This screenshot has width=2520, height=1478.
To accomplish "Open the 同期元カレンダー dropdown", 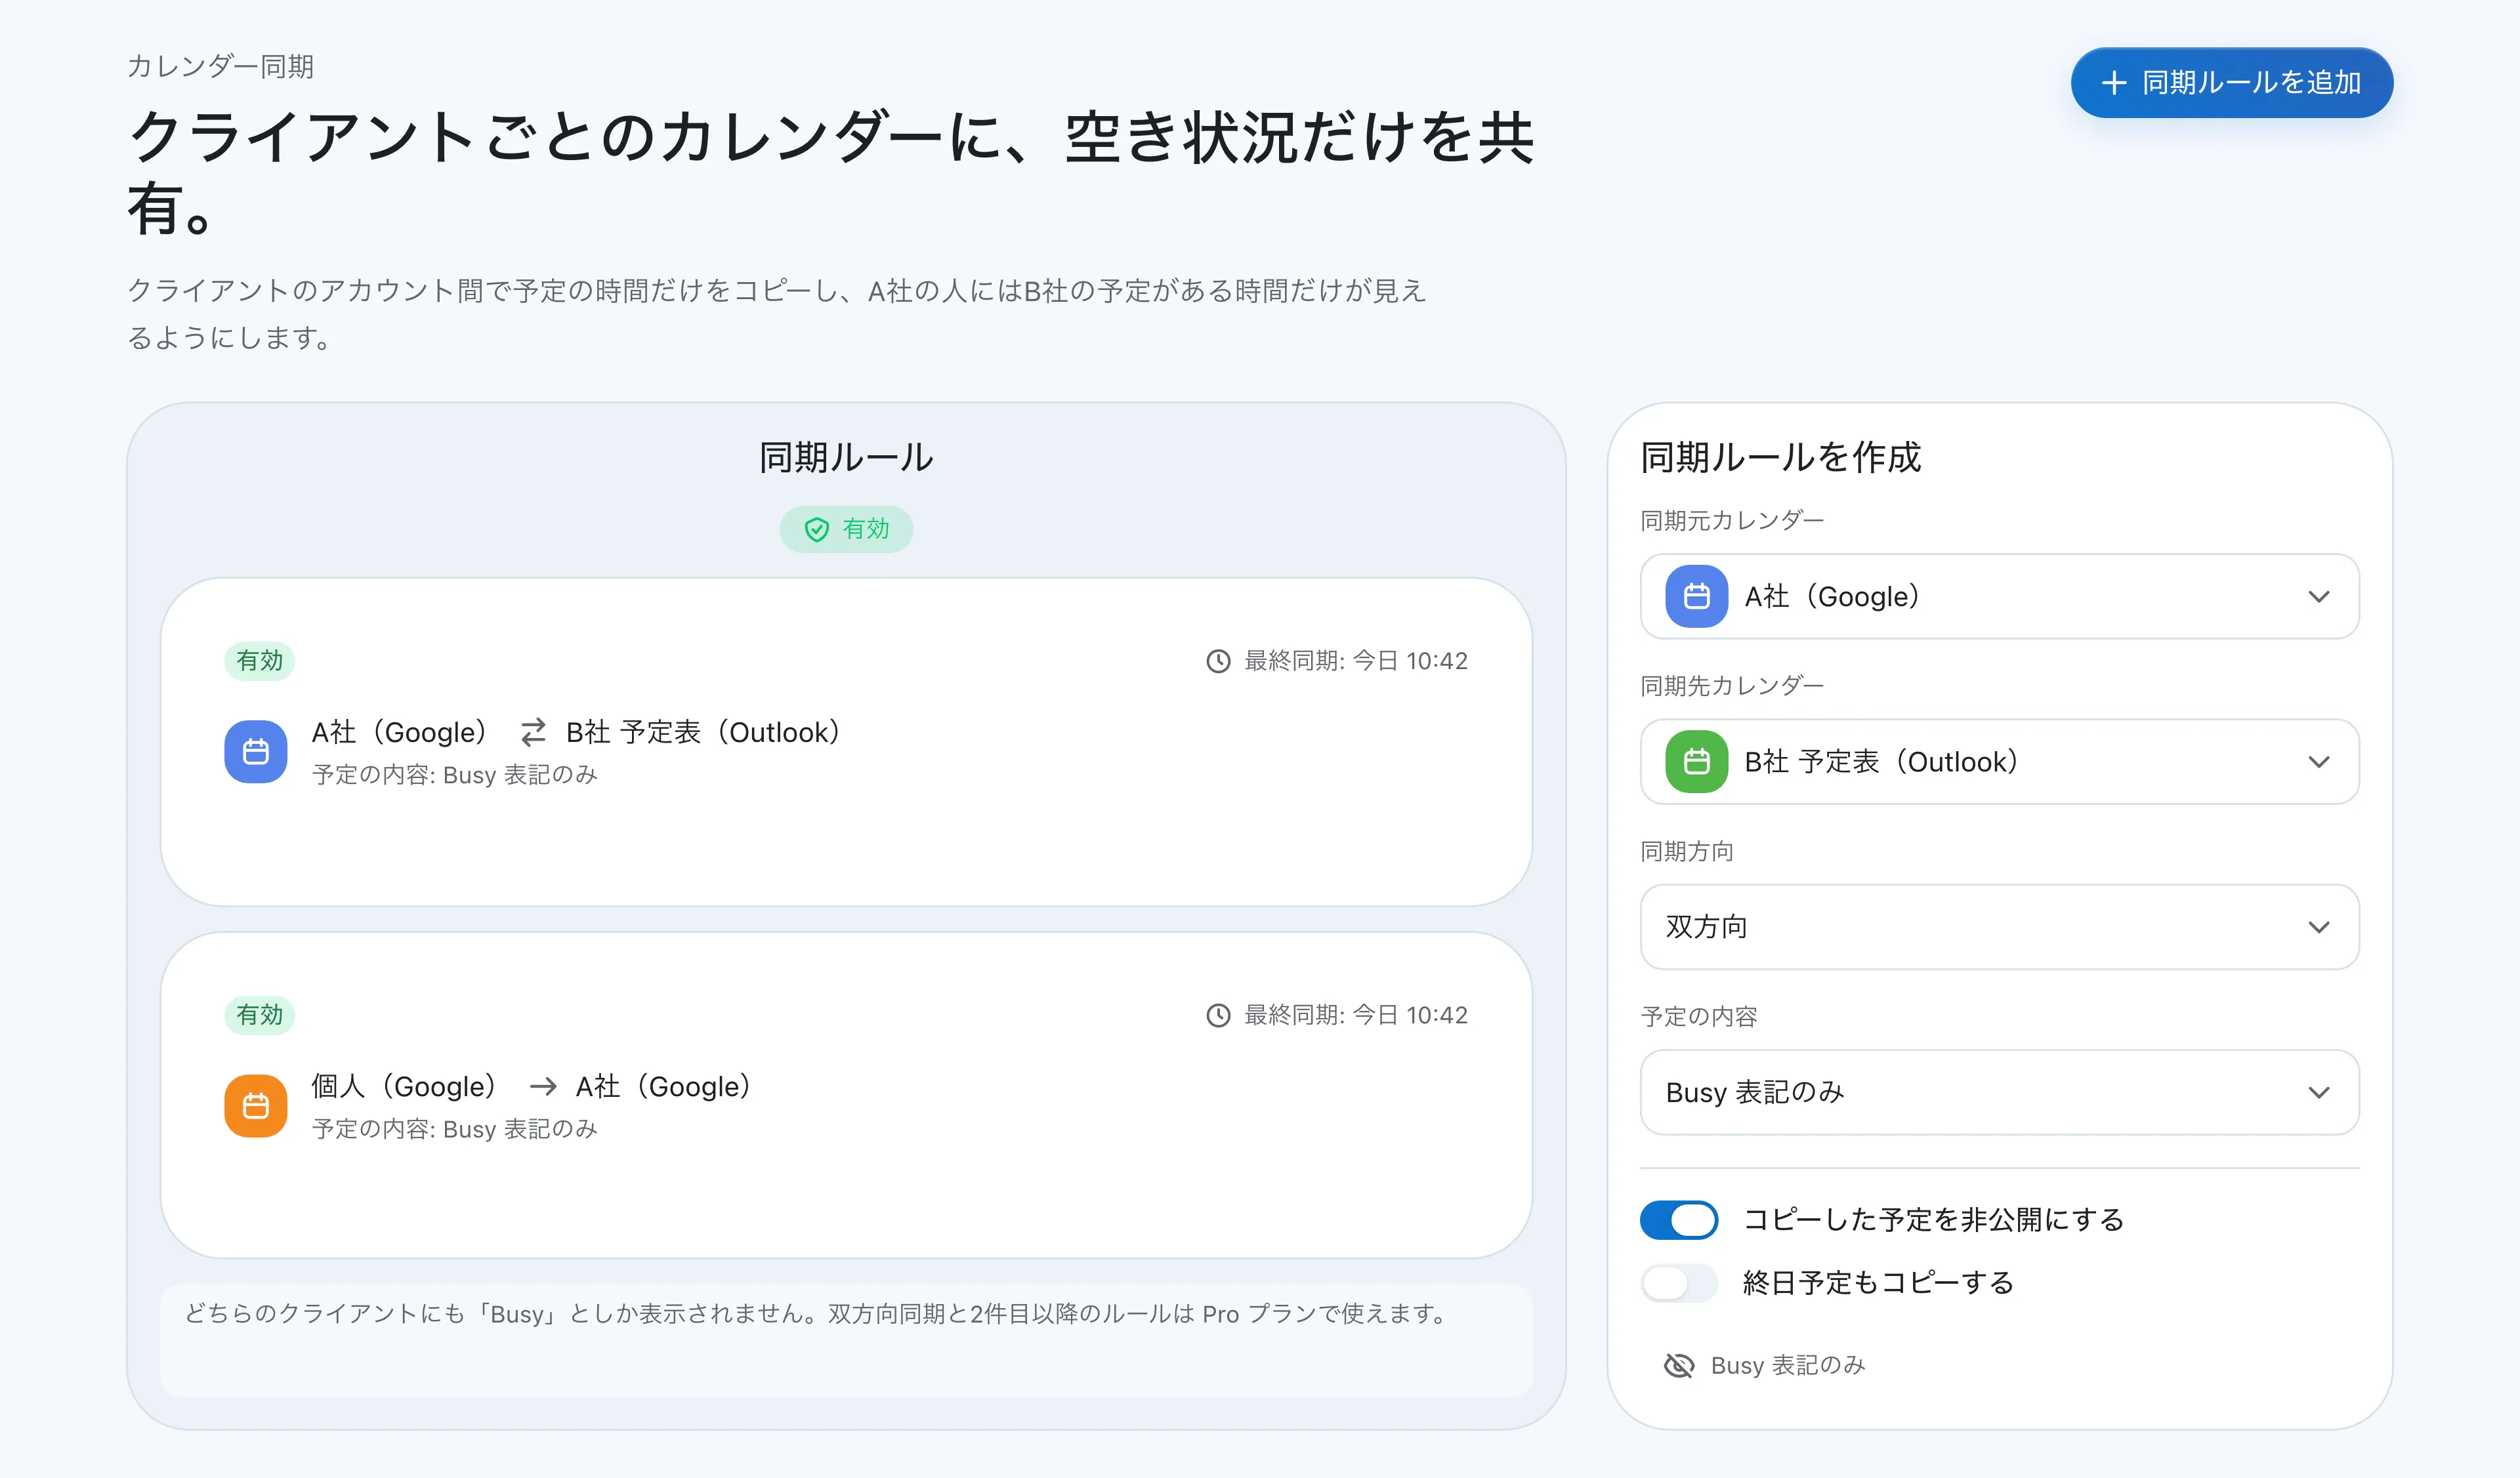I will point(1999,596).
